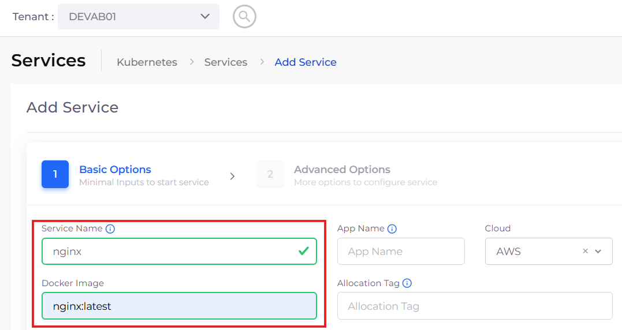Click into the Docker Image field
The image size is (622, 330).
[x=179, y=306]
